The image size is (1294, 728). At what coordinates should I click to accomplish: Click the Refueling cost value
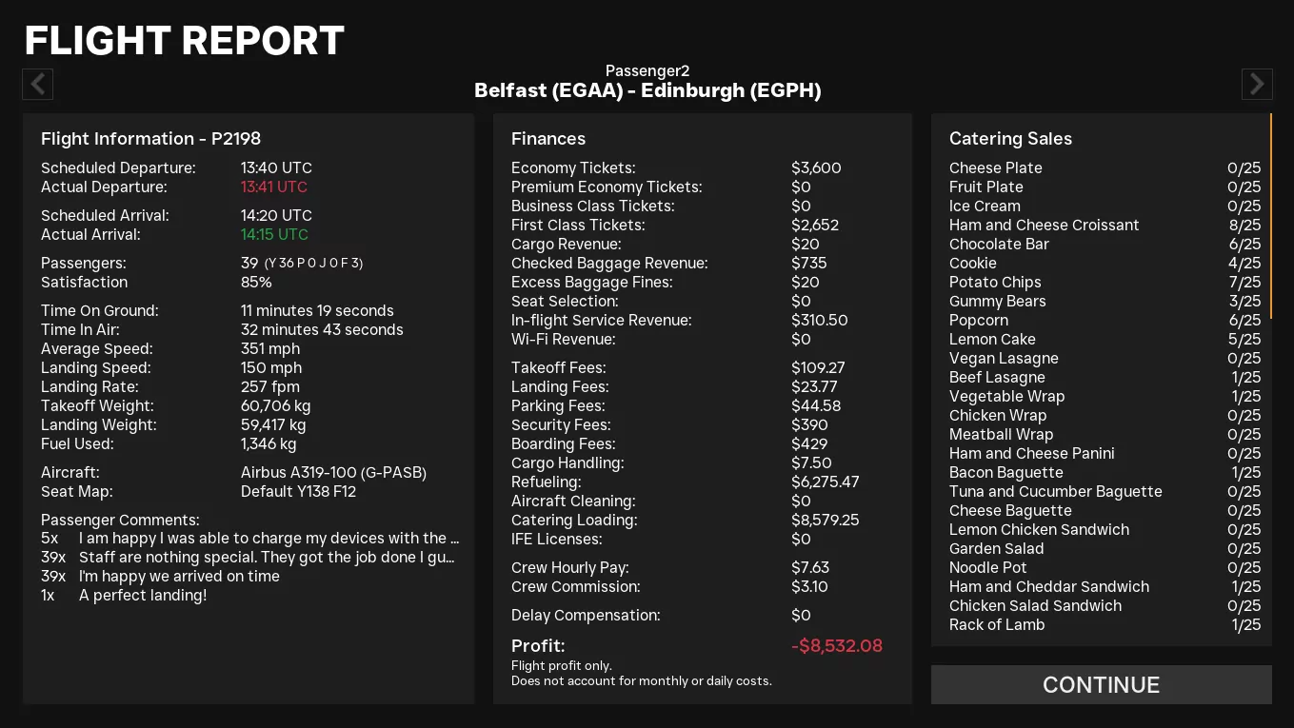(825, 482)
